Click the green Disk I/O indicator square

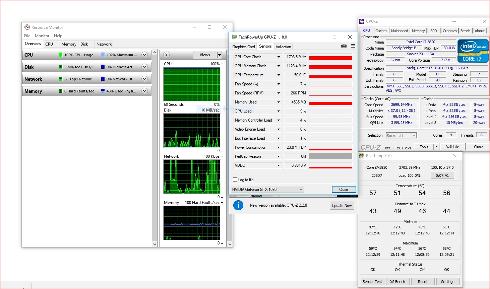coord(61,67)
